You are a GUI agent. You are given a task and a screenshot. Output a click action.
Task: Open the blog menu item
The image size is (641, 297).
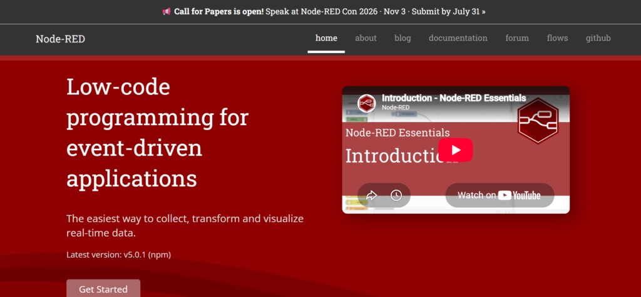coord(403,38)
